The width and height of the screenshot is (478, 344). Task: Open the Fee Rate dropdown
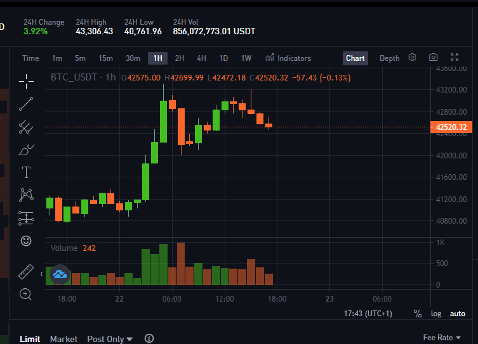point(442,338)
